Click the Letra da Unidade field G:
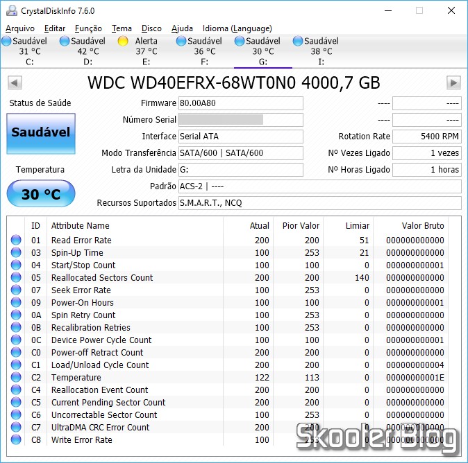Viewport: 468px width, 463px height. point(241,170)
